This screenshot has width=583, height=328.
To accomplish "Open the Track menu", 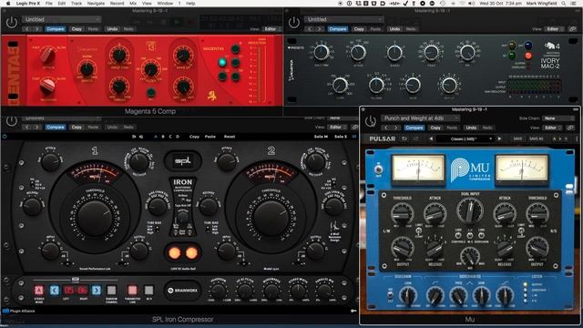I will 77,4.
